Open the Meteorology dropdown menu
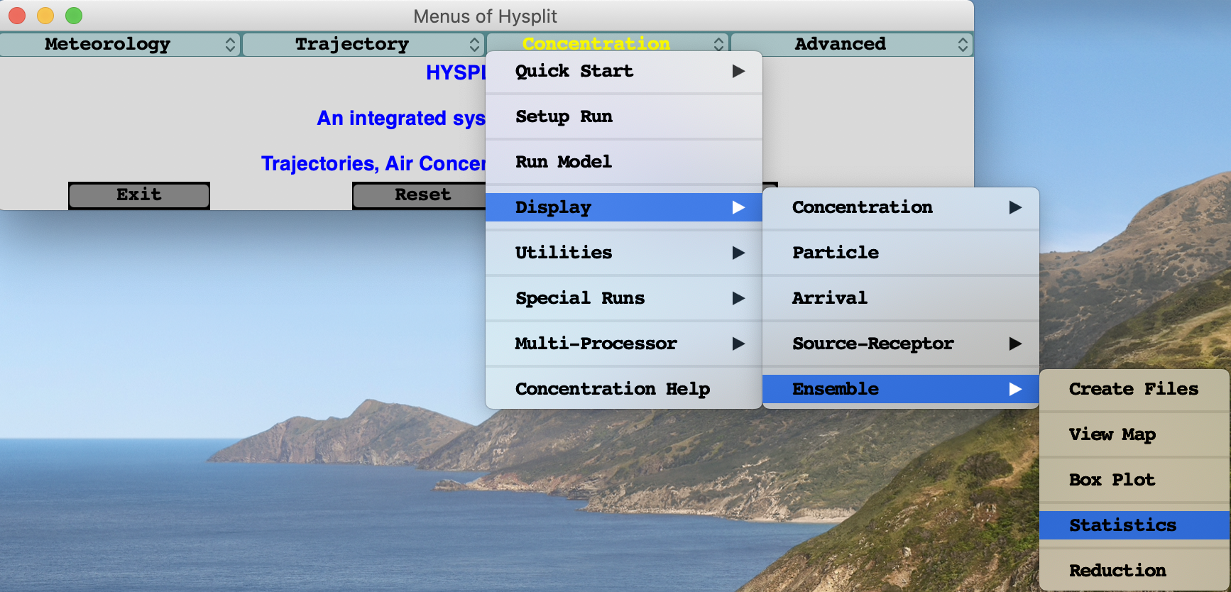This screenshot has width=1231, height=592. coord(120,44)
